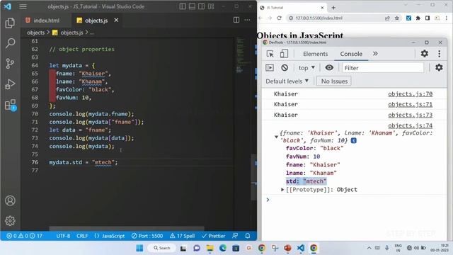Image resolution: width=453 pixels, height=255 pixels.
Task: Expand the [[Prototype]] Object entry
Action: 282,190
